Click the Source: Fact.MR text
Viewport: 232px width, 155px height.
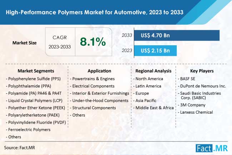click(x=20, y=148)
